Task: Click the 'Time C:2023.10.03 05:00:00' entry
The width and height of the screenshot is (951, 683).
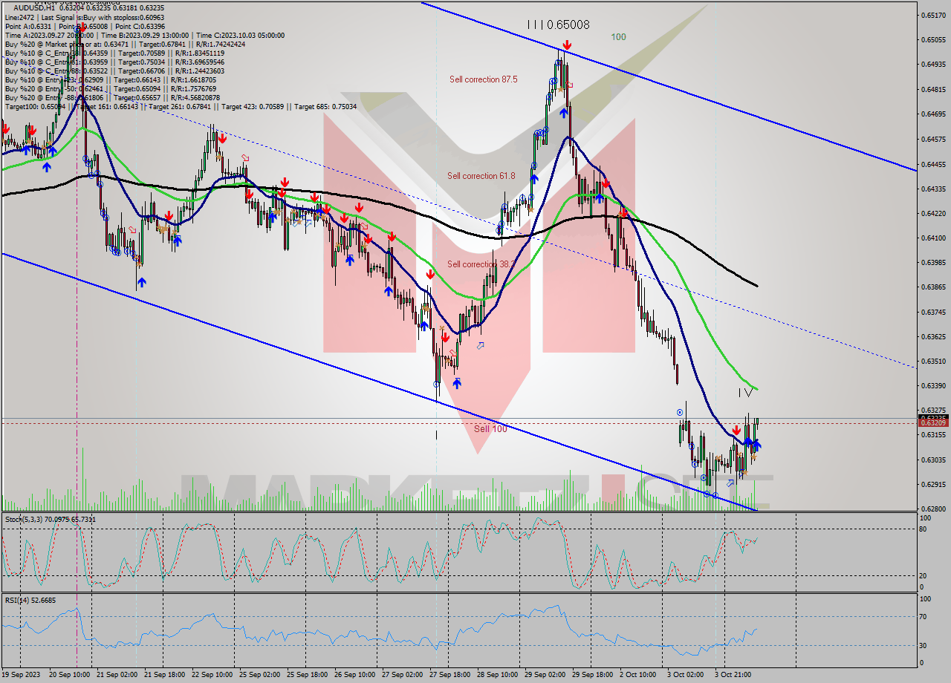Action: coord(240,35)
